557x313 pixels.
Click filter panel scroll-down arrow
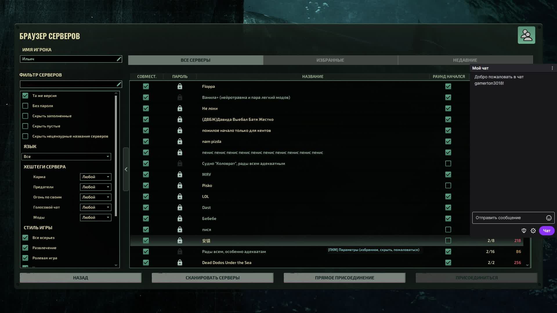click(116, 265)
